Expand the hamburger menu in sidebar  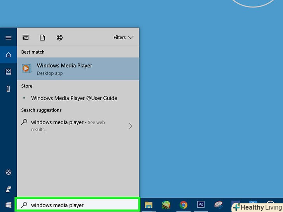pos(8,38)
